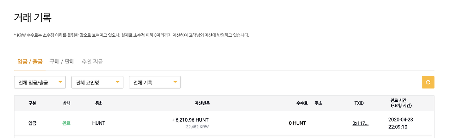453x138 pixels.
Task: Click the 구분 column header
Action: (32, 103)
